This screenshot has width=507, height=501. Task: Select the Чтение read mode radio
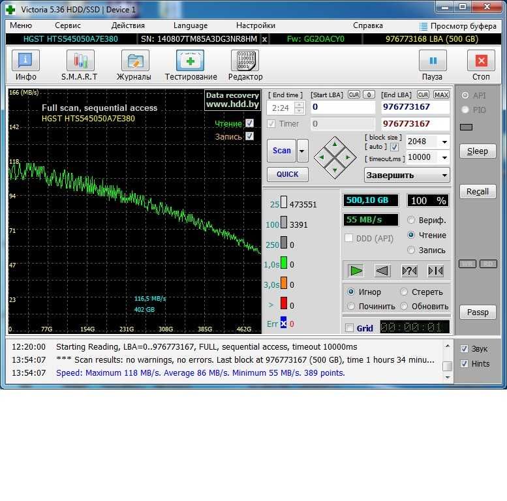pyautogui.click(x=411, y=235)
